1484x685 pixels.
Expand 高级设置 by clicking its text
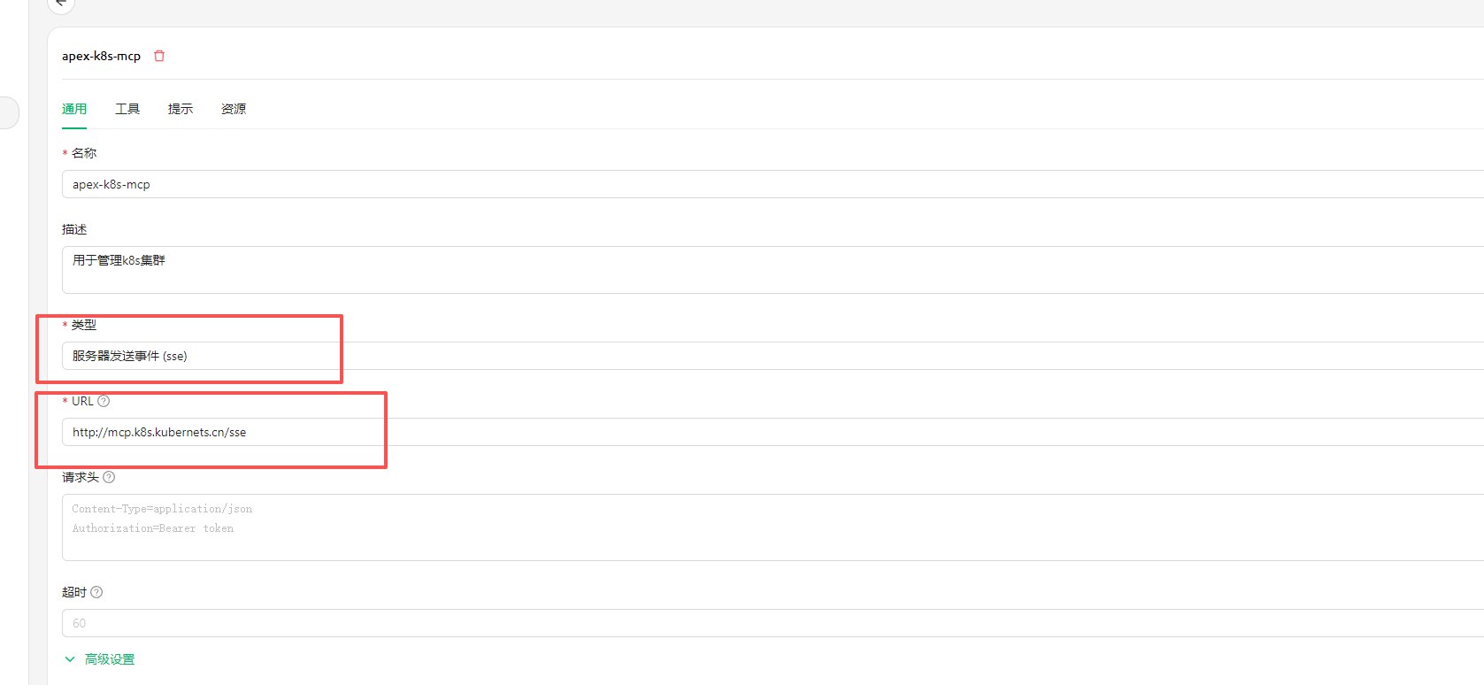coord(110,659)
